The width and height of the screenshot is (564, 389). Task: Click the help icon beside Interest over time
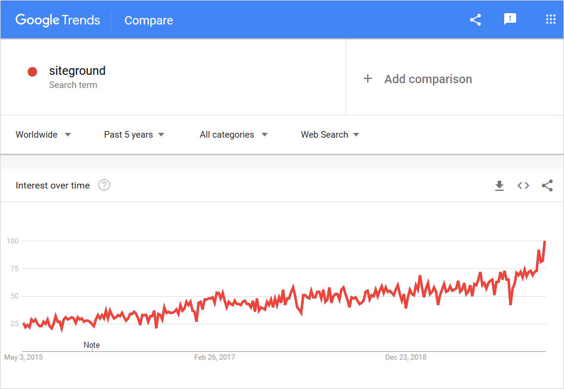click(x=104, y=186)
